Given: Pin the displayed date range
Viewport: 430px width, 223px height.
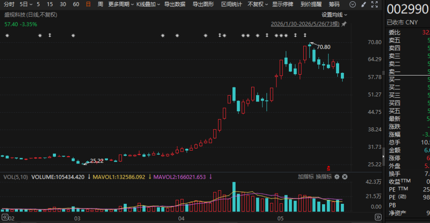Looking at the screenshot, I should pos(344,24).
